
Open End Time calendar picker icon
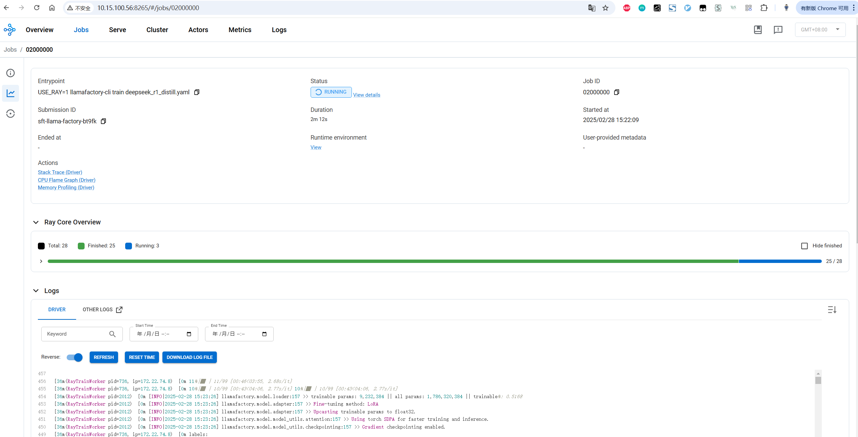coord(265,334)
